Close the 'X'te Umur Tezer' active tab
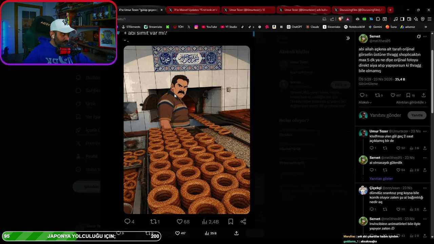The height and width of the screenshot is (244, 434). point(161,10)
